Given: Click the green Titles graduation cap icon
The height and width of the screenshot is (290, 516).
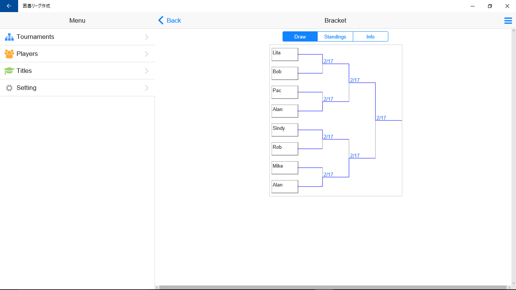Looking at the screenshot, I should pyautogui.click(x=9, y=71).
